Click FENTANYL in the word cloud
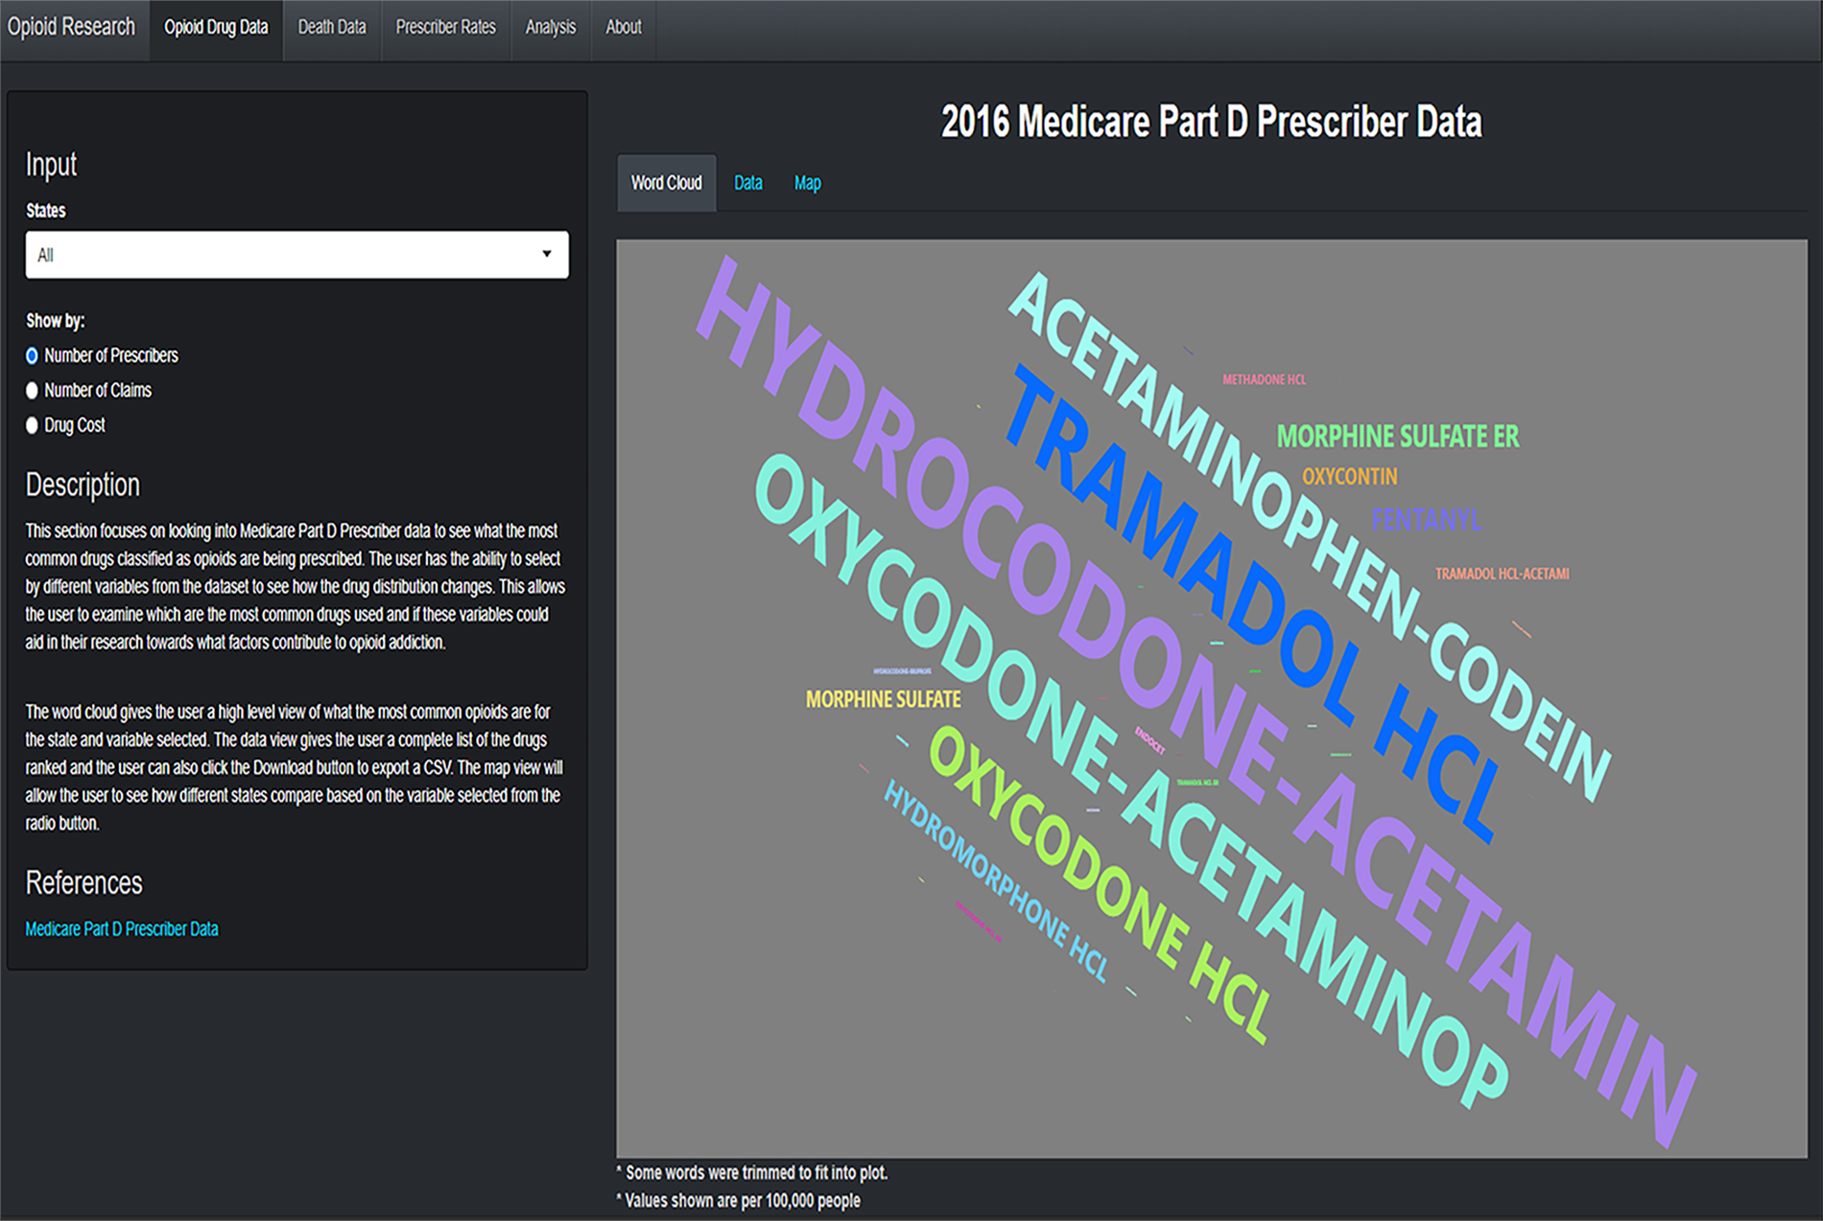This screenshot has width=1823, height=1221. [1427, 519]
